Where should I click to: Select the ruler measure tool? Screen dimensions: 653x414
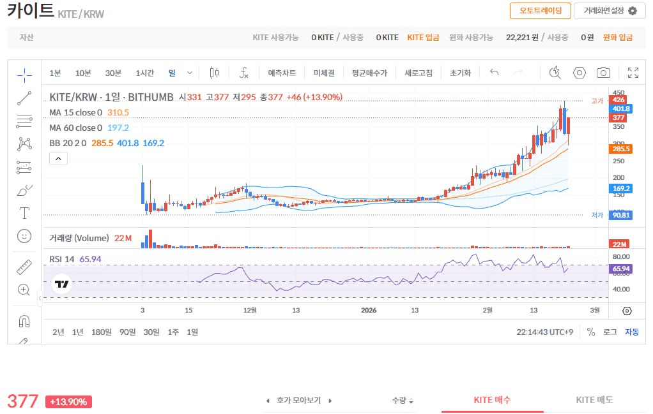point(24,267)
